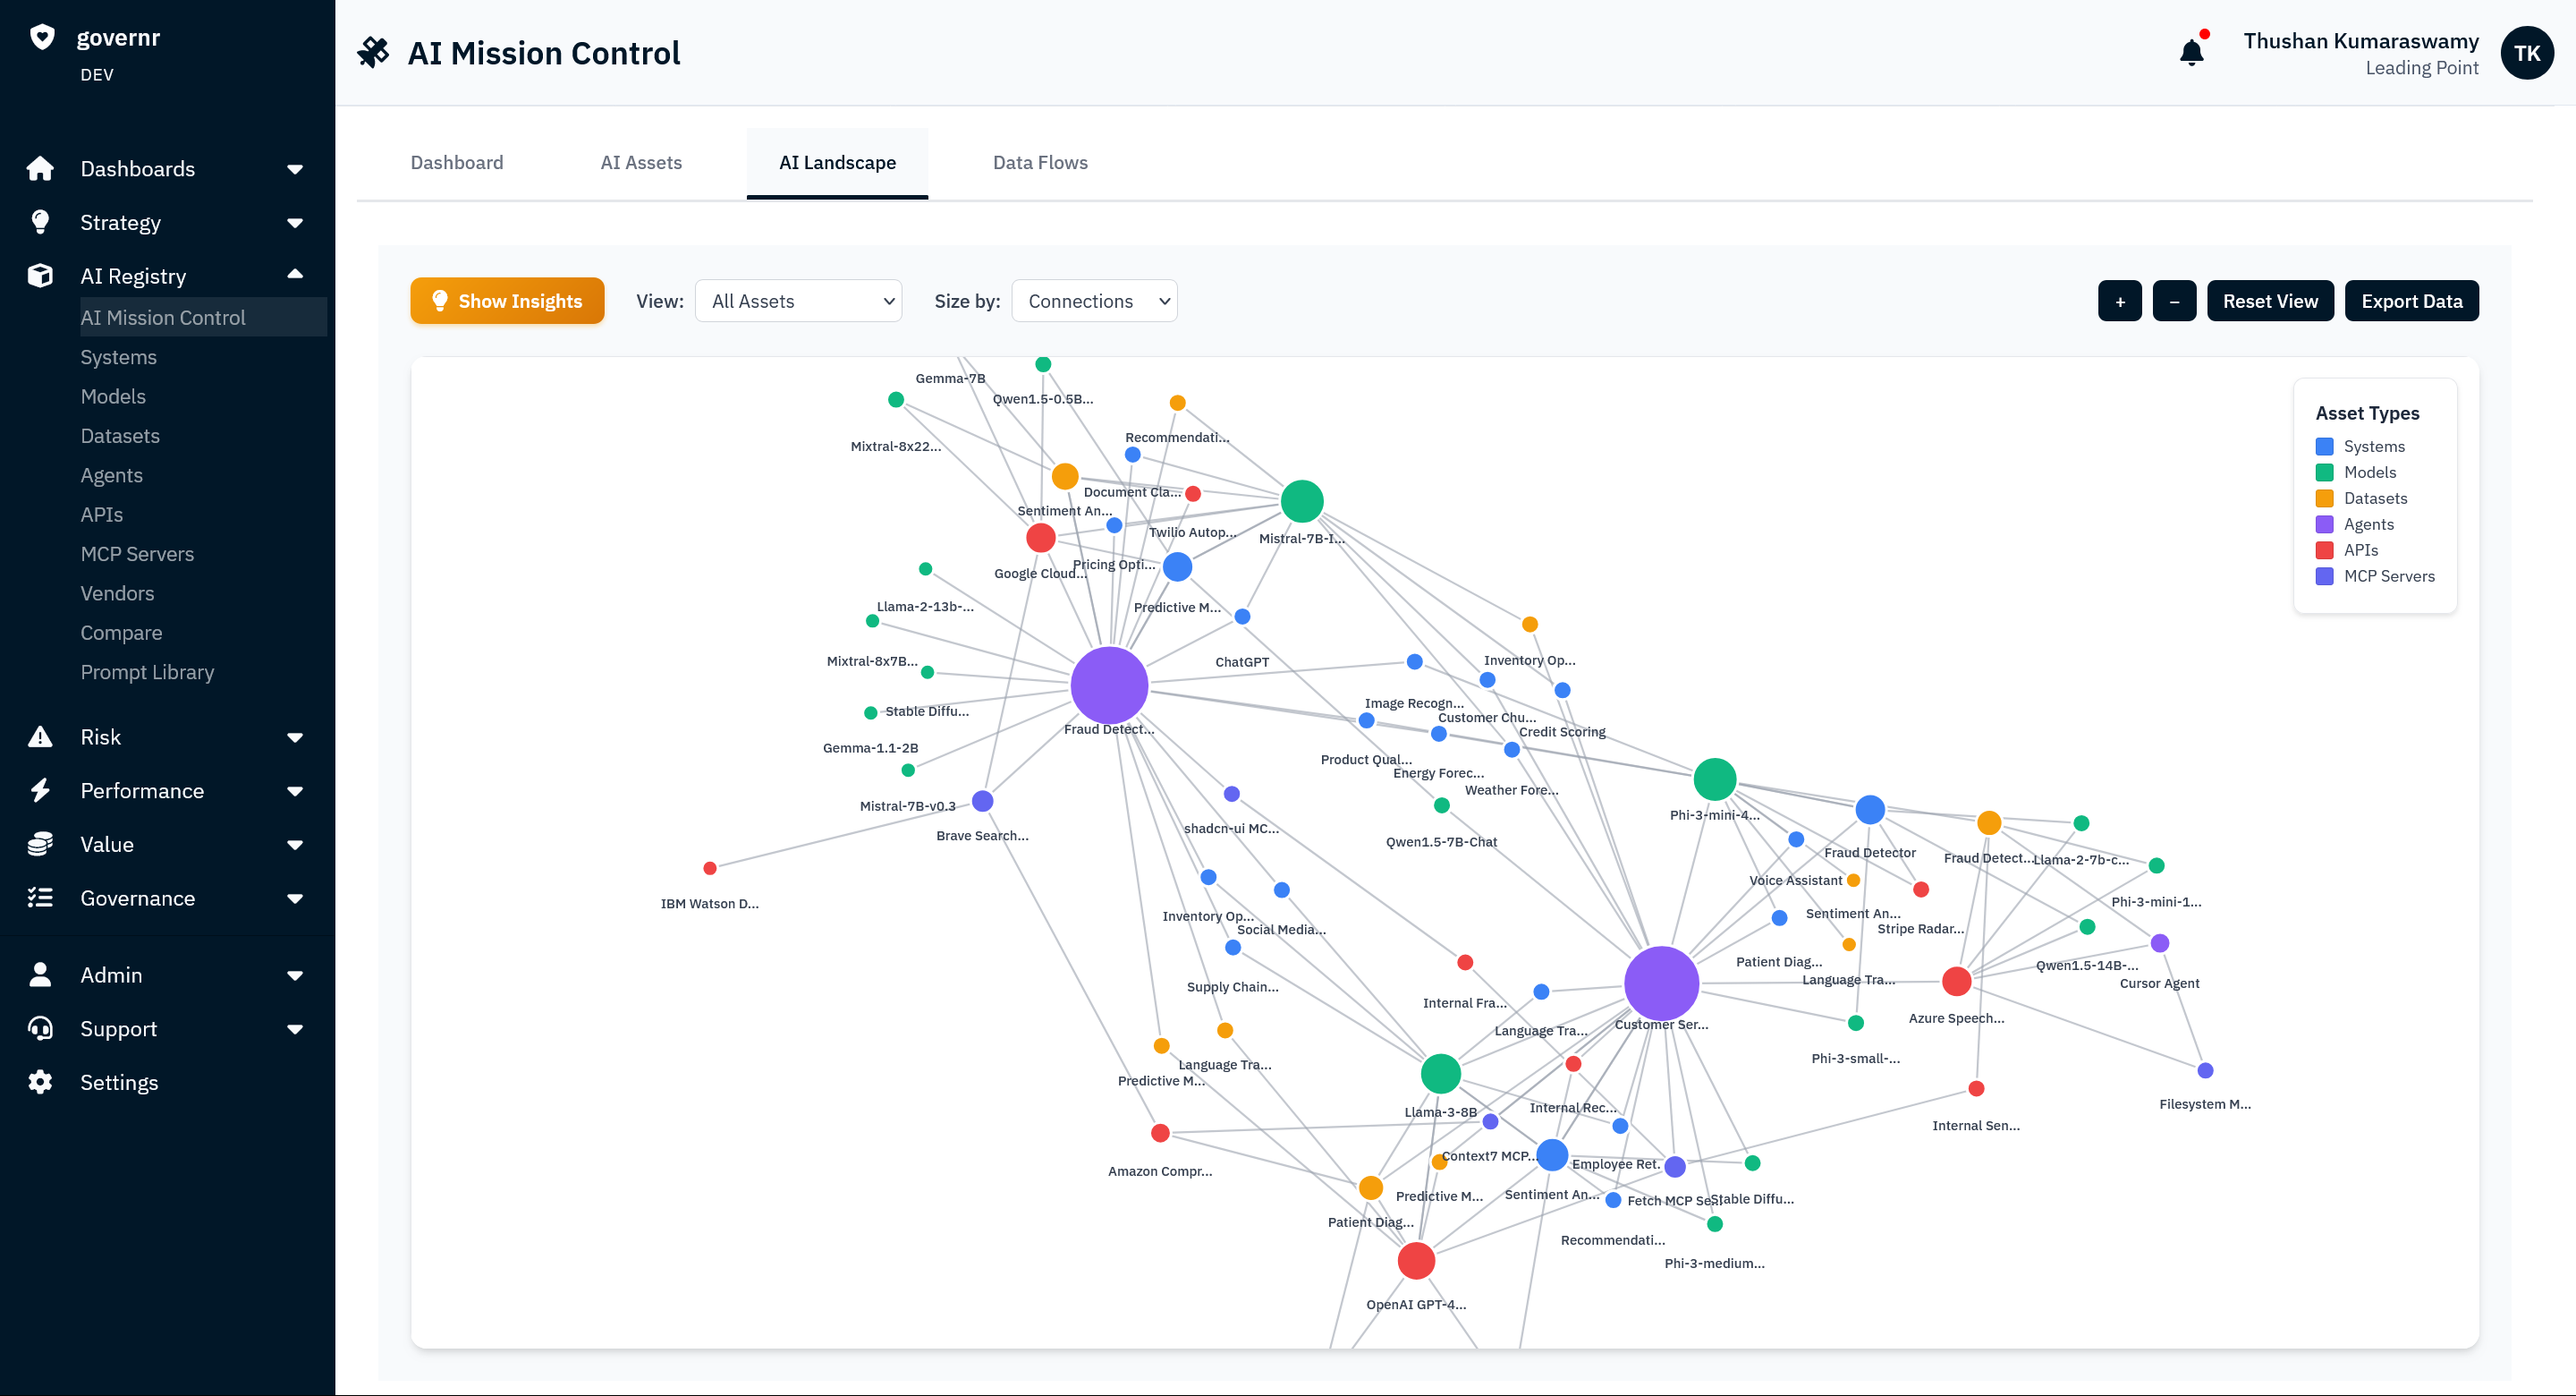Image resolution: width=2576 pixels, height=1396 pixels.
Task: Click the TK user avatar
Action: (2526, 52)
